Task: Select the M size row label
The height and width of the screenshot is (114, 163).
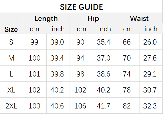Action: [x=11, y=58]
